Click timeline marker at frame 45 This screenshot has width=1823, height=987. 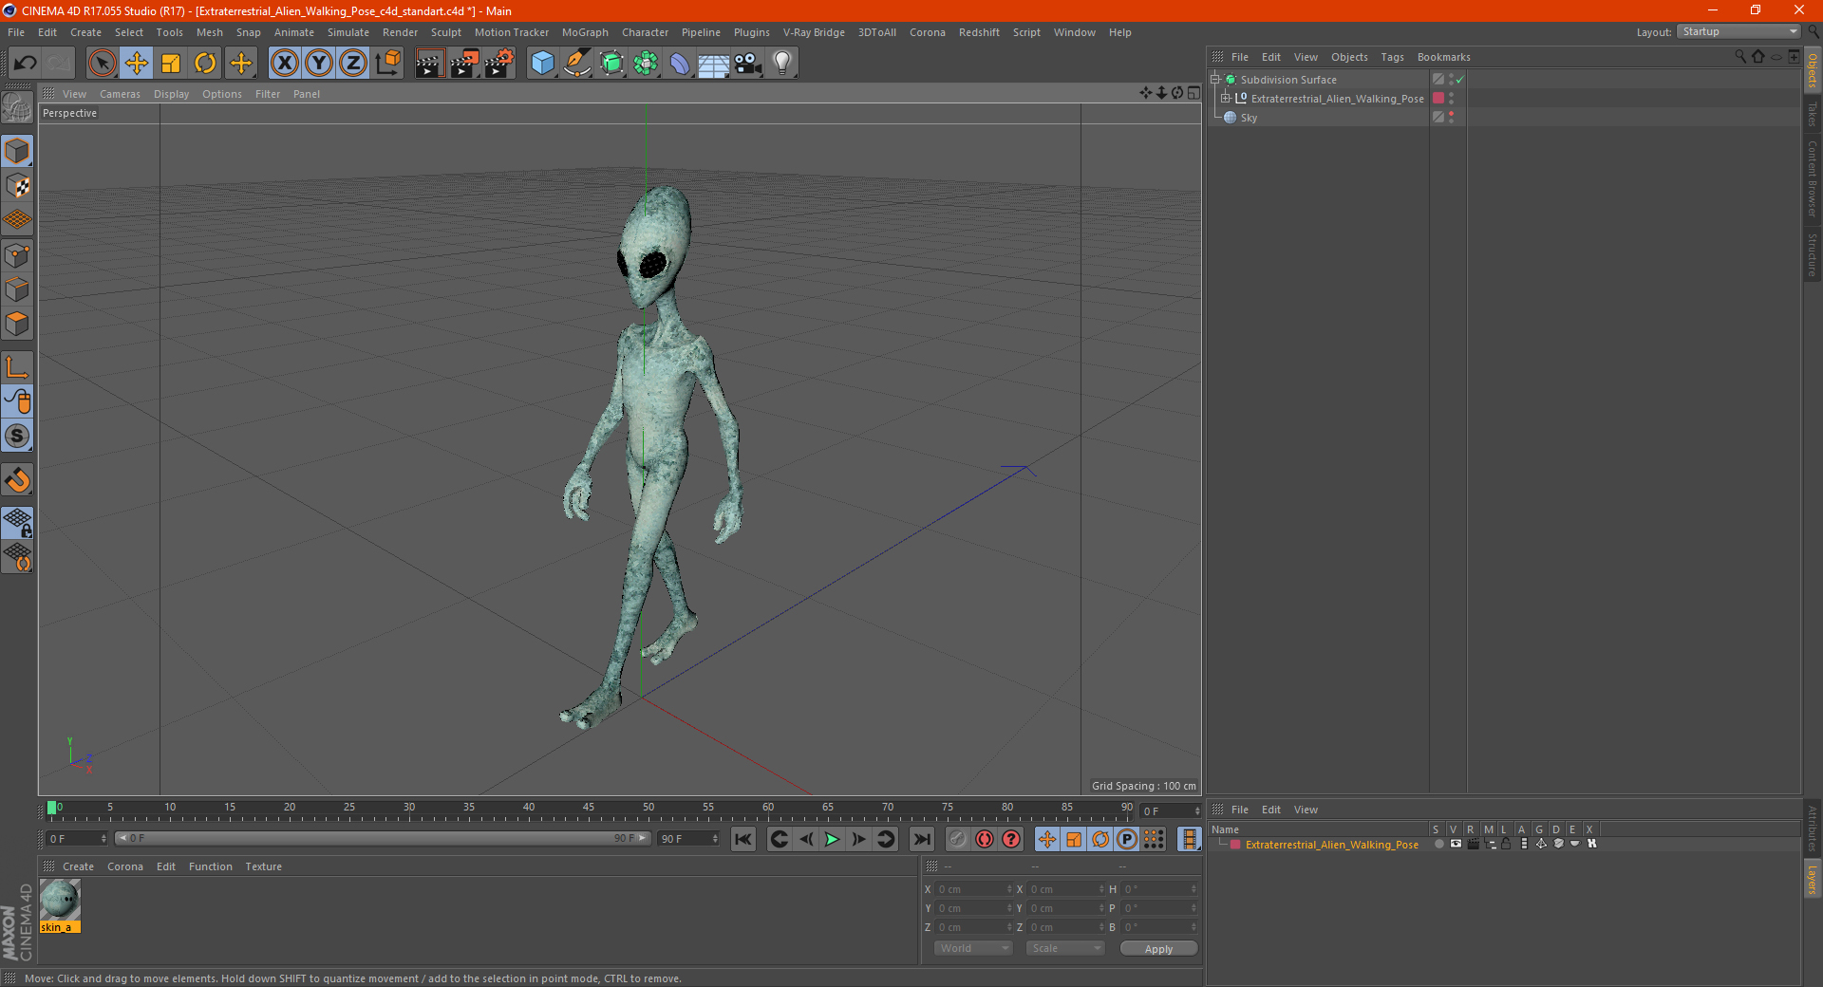coord(589,808)
